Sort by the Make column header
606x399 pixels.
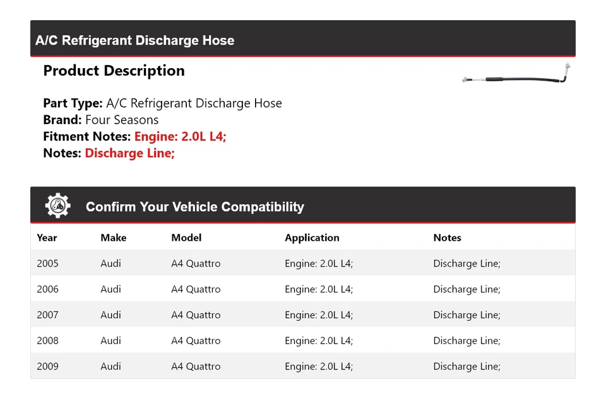114,238
